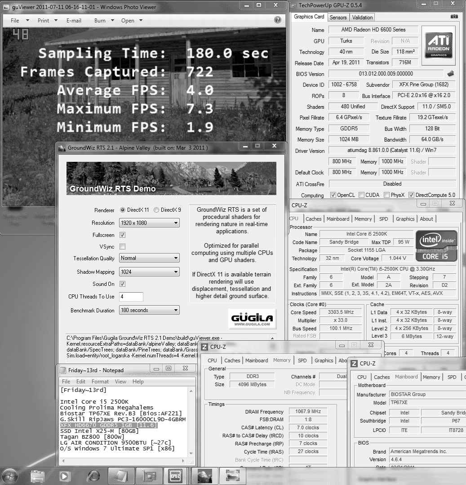Toggle the Sound On checkbox
This screenshot has height=485, width=466.
(x=123, y=284)
